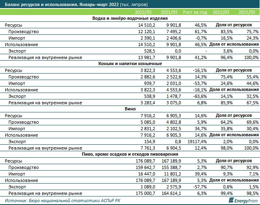Image resolution: width=260 pixels, height=205 pixels.
Task: Select cognac resources value 4 553,6 in the Ресурсы row
Action: click(174, 70)
